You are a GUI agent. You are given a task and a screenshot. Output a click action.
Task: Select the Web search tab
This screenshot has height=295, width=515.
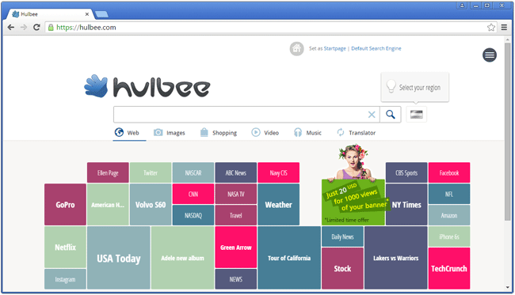click(x=127, y=133)
